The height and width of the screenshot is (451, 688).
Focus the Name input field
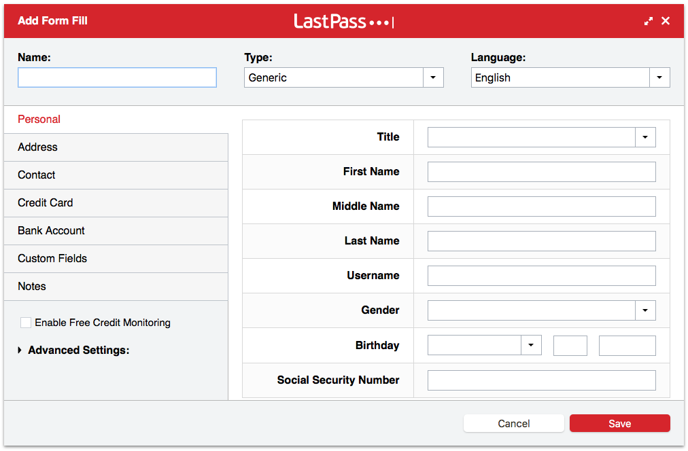pyautogui.click(x=117, y=77)
